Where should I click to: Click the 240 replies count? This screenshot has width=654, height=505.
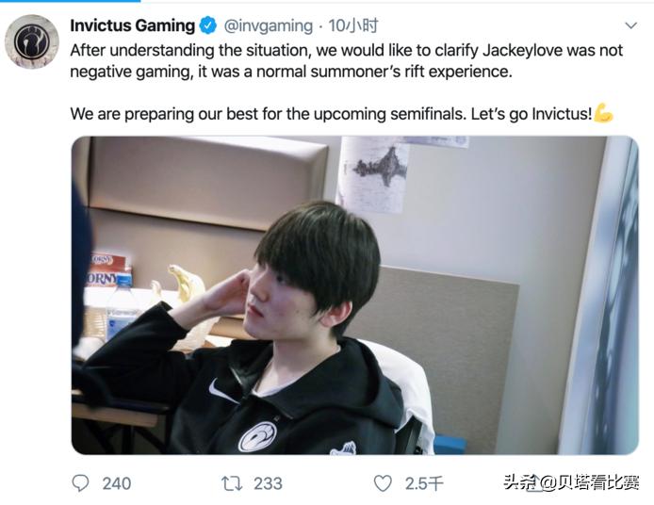coord(117,483)
